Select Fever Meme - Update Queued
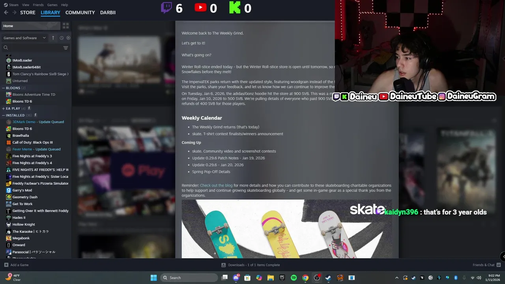This screenshot has width=505, height=284. (x=36, y=149)
